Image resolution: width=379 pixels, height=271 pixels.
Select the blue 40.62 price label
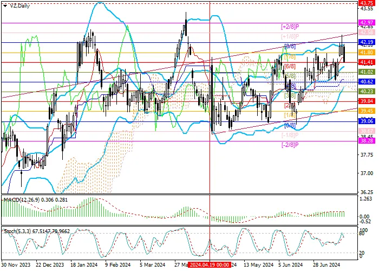(367, 82)
